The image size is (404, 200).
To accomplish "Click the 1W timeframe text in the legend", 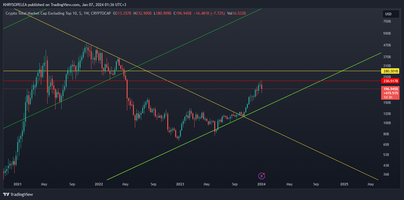I will [x=87, y=13].
